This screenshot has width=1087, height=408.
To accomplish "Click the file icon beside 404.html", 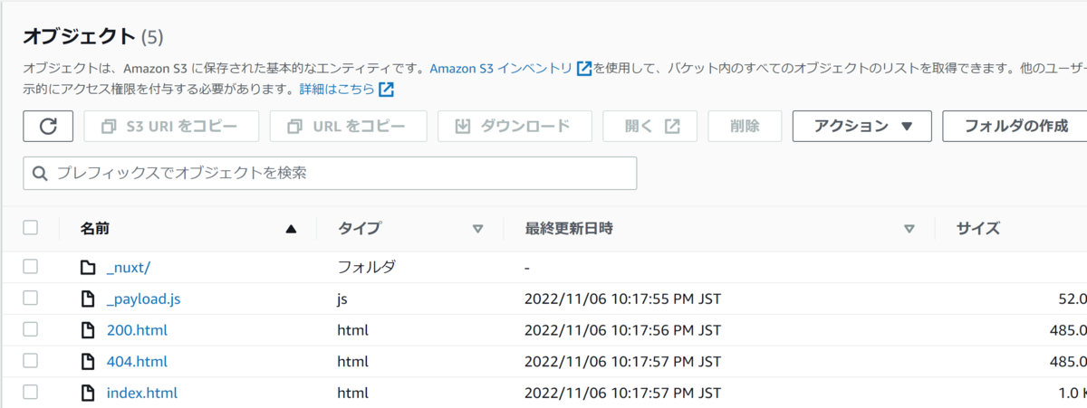I will (88, 362).
